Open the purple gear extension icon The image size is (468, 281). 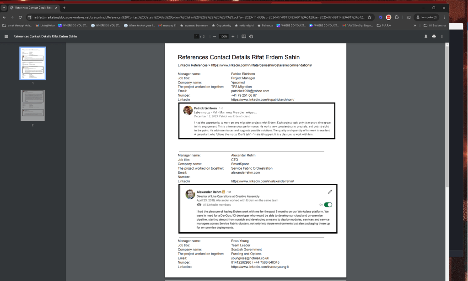(x=381, y=17)
